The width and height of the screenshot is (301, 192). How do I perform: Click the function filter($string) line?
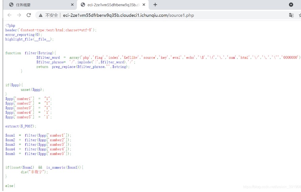click(x=31, y=53)
